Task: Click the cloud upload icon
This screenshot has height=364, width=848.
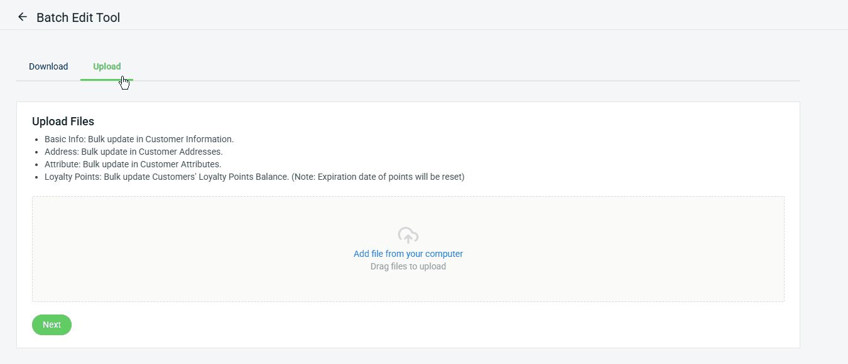Action: 408,236
